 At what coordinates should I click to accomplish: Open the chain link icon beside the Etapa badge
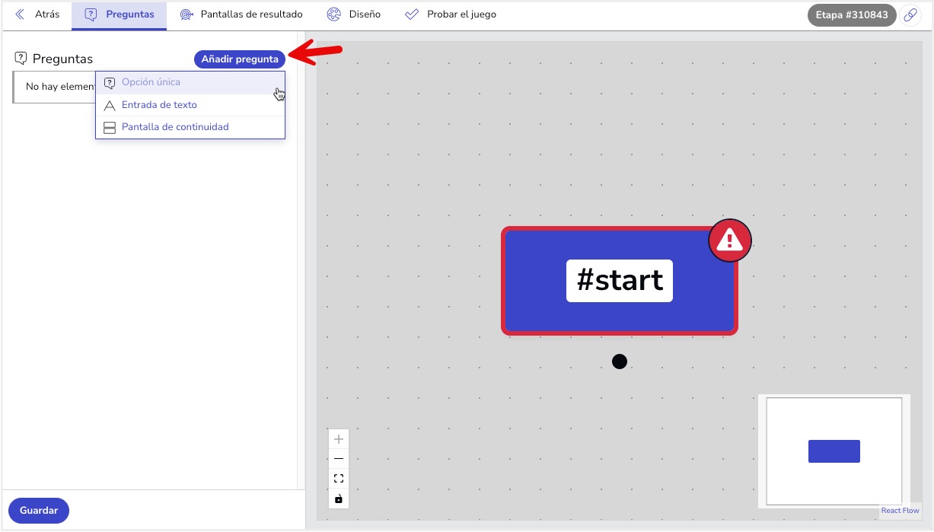pyautogui.click(x=910, y=14)
